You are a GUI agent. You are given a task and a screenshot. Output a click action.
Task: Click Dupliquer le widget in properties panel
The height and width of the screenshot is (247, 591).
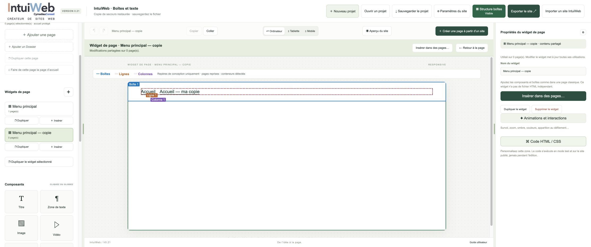tap(515, 109)
